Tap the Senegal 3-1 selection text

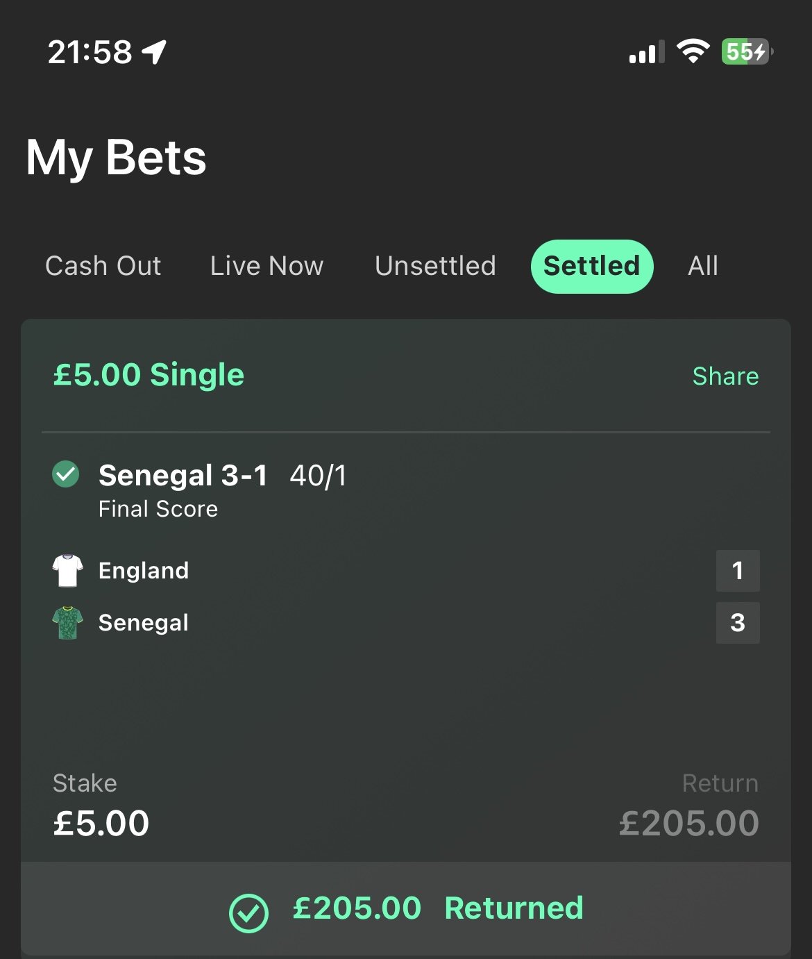pyautogui.click(x=183, y=476)
